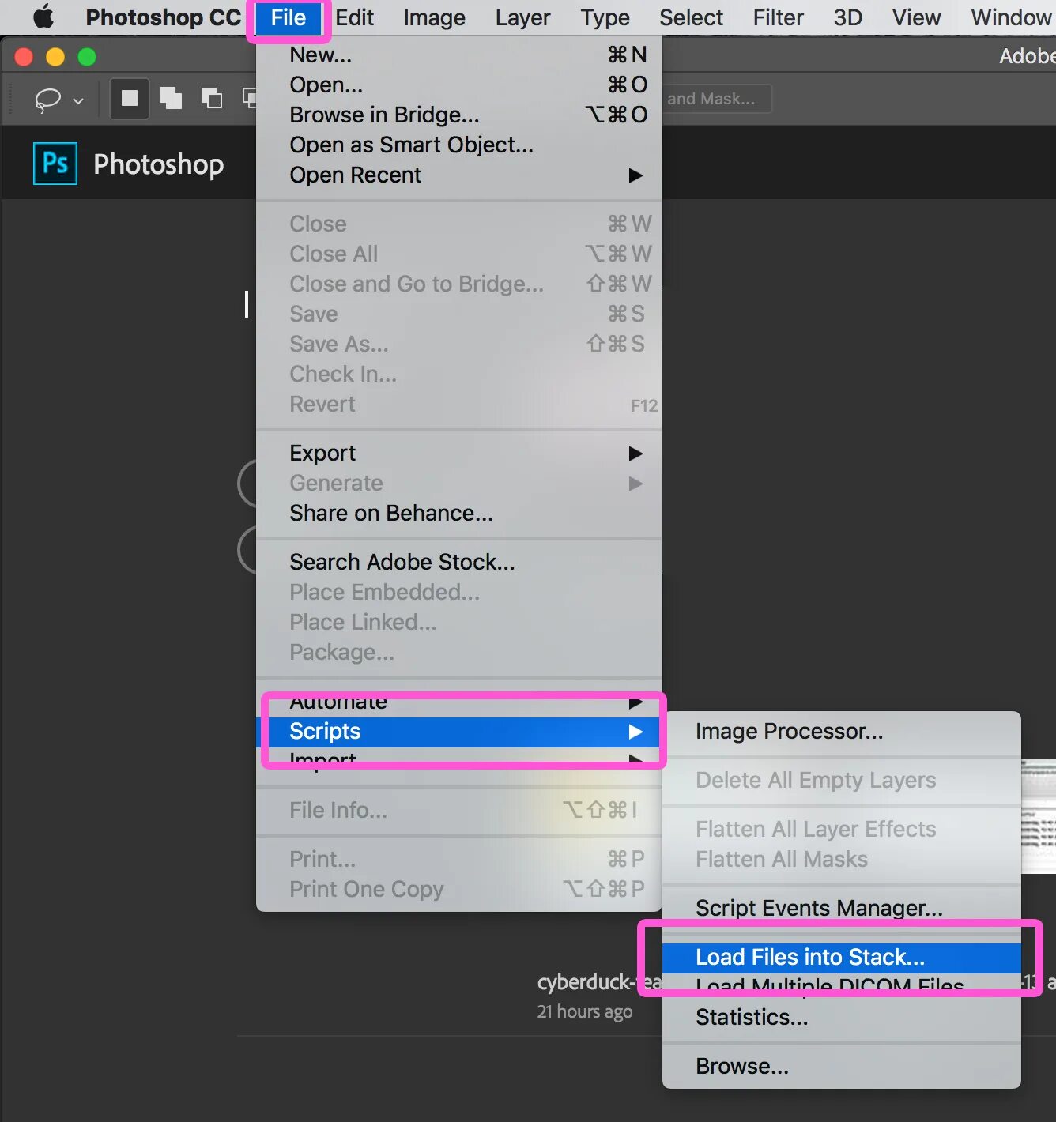This screenshot has height=1122, width=1056.
Task: Click the green zoom window button
Action: [x=87, y=57]
